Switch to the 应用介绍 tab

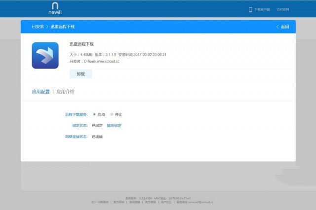point(65,92)
